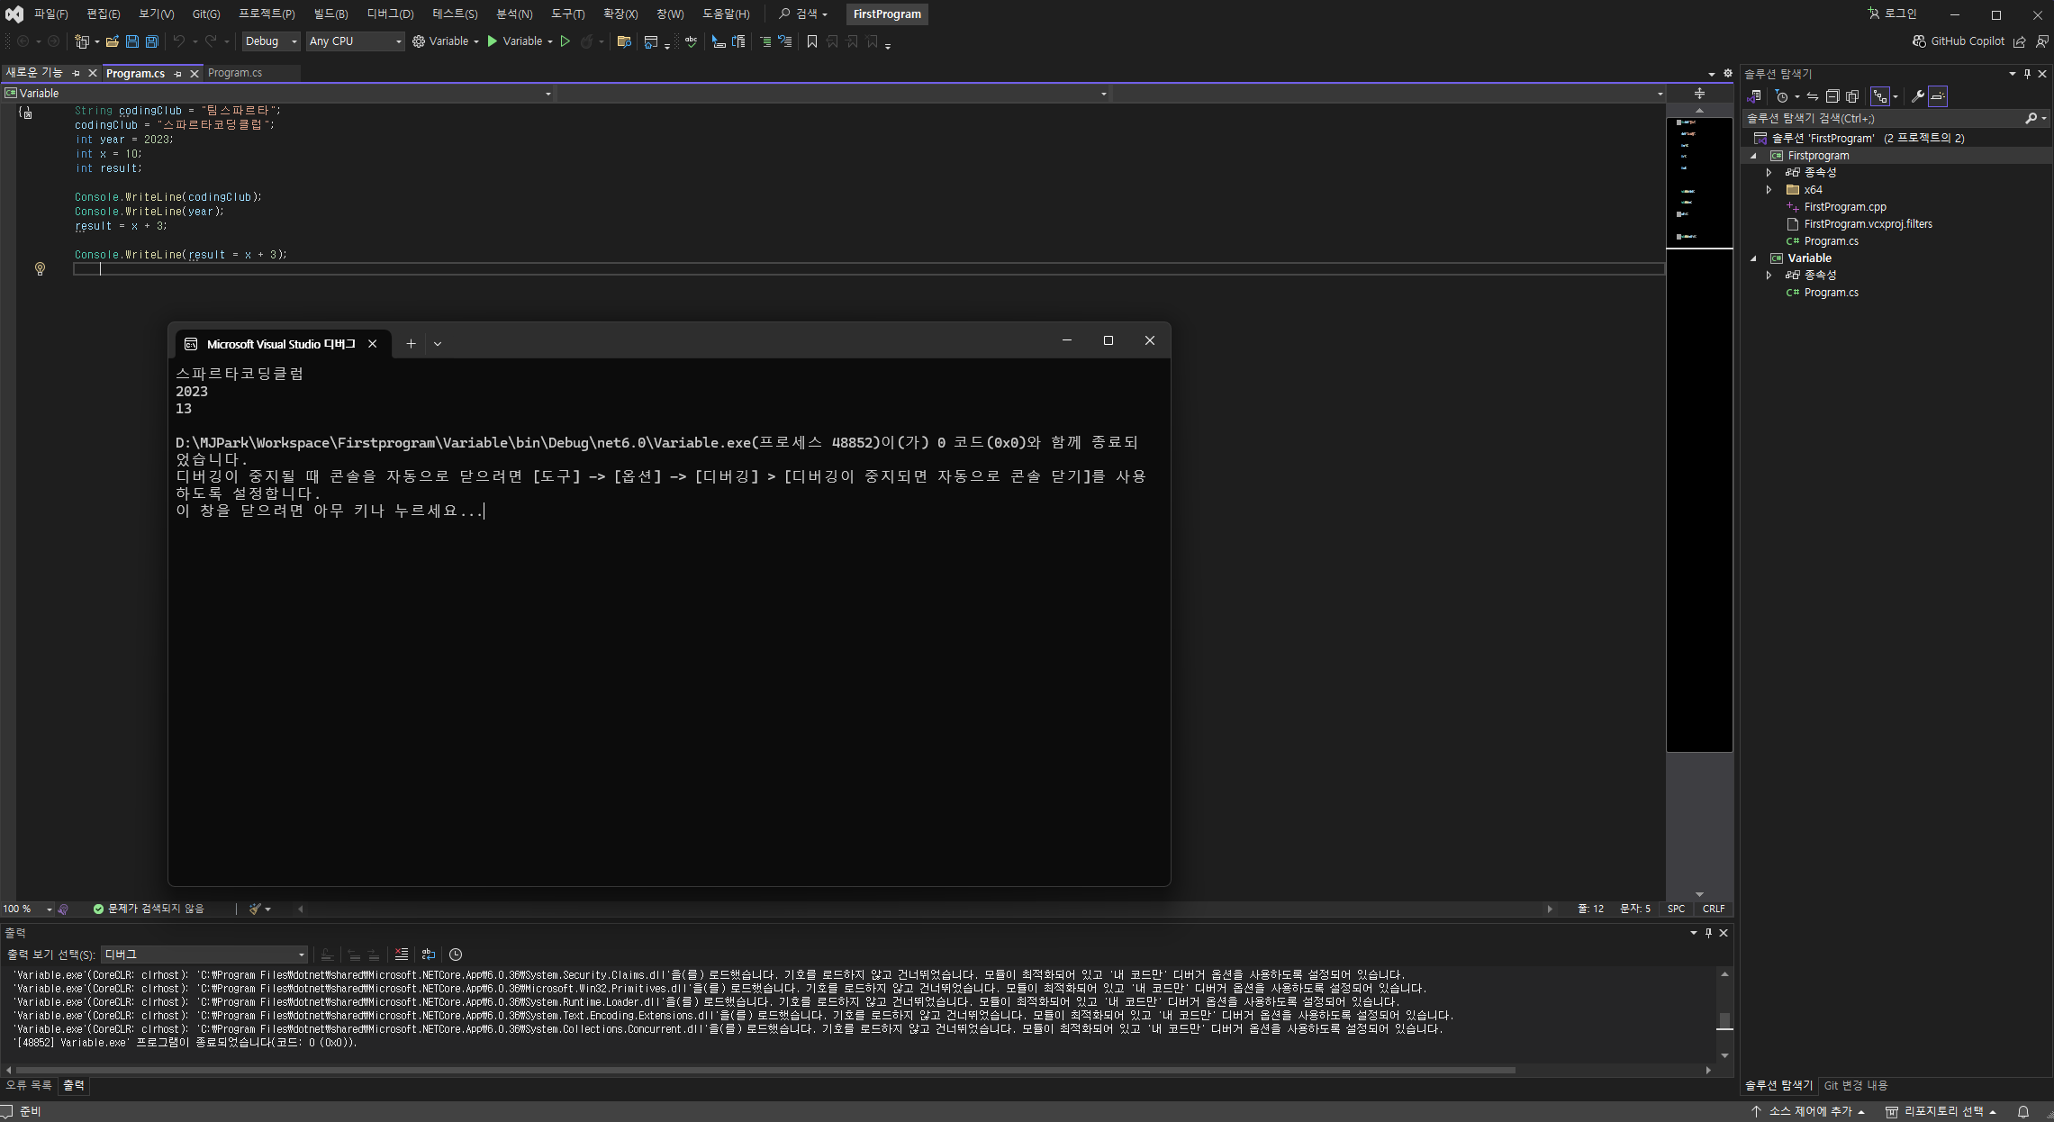Clear all output with the X-lines icon

coord(402,955)
